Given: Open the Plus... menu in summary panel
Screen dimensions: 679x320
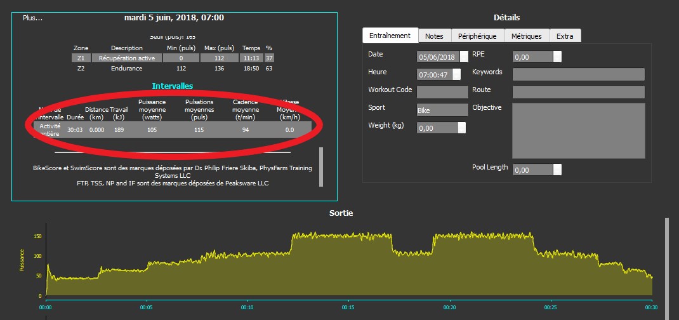Looking at the screenshot, I should coord(32,18).
